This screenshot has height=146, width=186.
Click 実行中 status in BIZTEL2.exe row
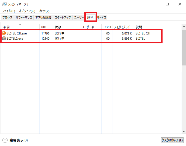[x=59, y=39]
